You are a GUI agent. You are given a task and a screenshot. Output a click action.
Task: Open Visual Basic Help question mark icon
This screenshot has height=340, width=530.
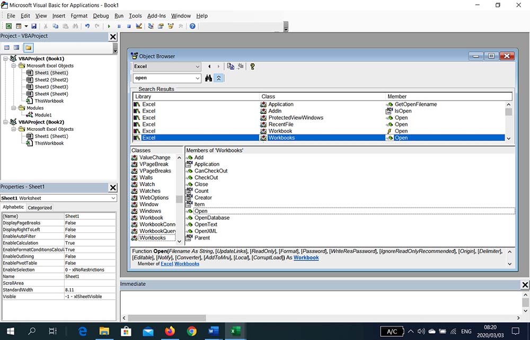[192, 26]
